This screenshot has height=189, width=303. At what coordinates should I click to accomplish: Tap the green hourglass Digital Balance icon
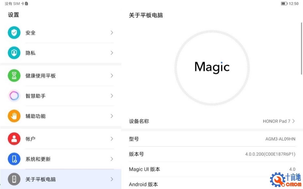pyautogui.click(x=14, y=76)
